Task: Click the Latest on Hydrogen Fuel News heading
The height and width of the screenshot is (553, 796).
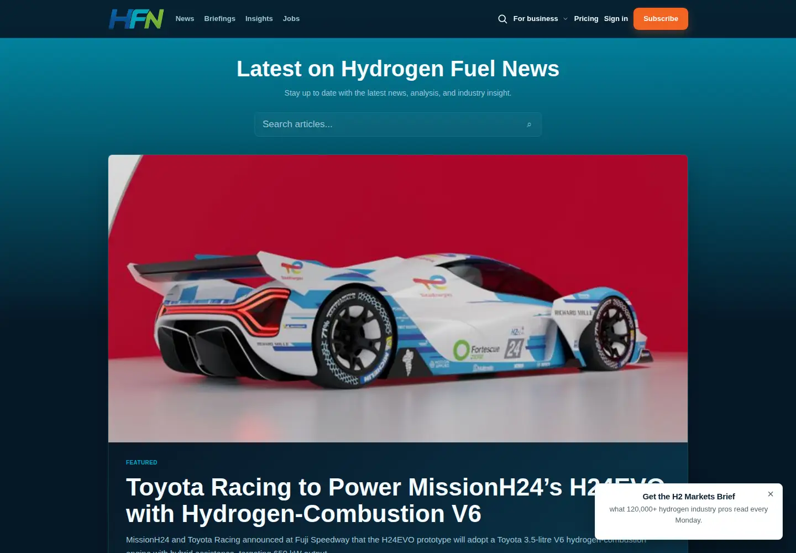Action: 398,69
